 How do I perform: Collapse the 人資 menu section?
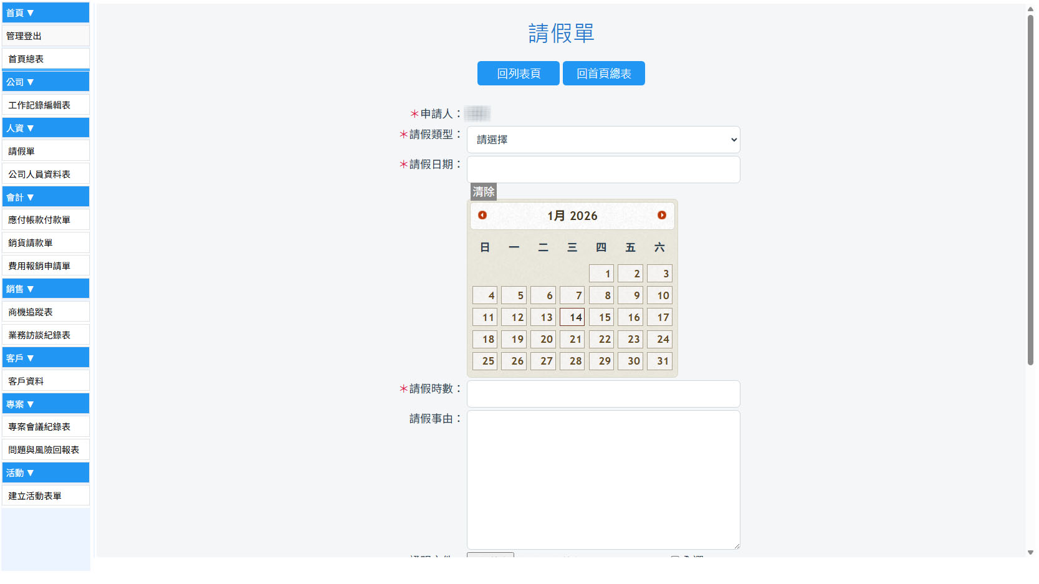tap(45, 128)
